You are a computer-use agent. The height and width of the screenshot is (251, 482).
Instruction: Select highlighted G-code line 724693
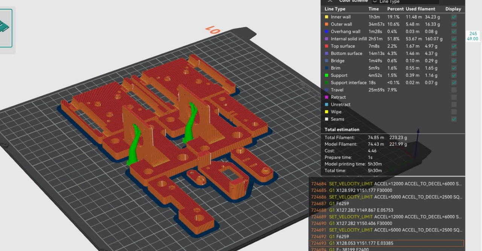(387, 243)
